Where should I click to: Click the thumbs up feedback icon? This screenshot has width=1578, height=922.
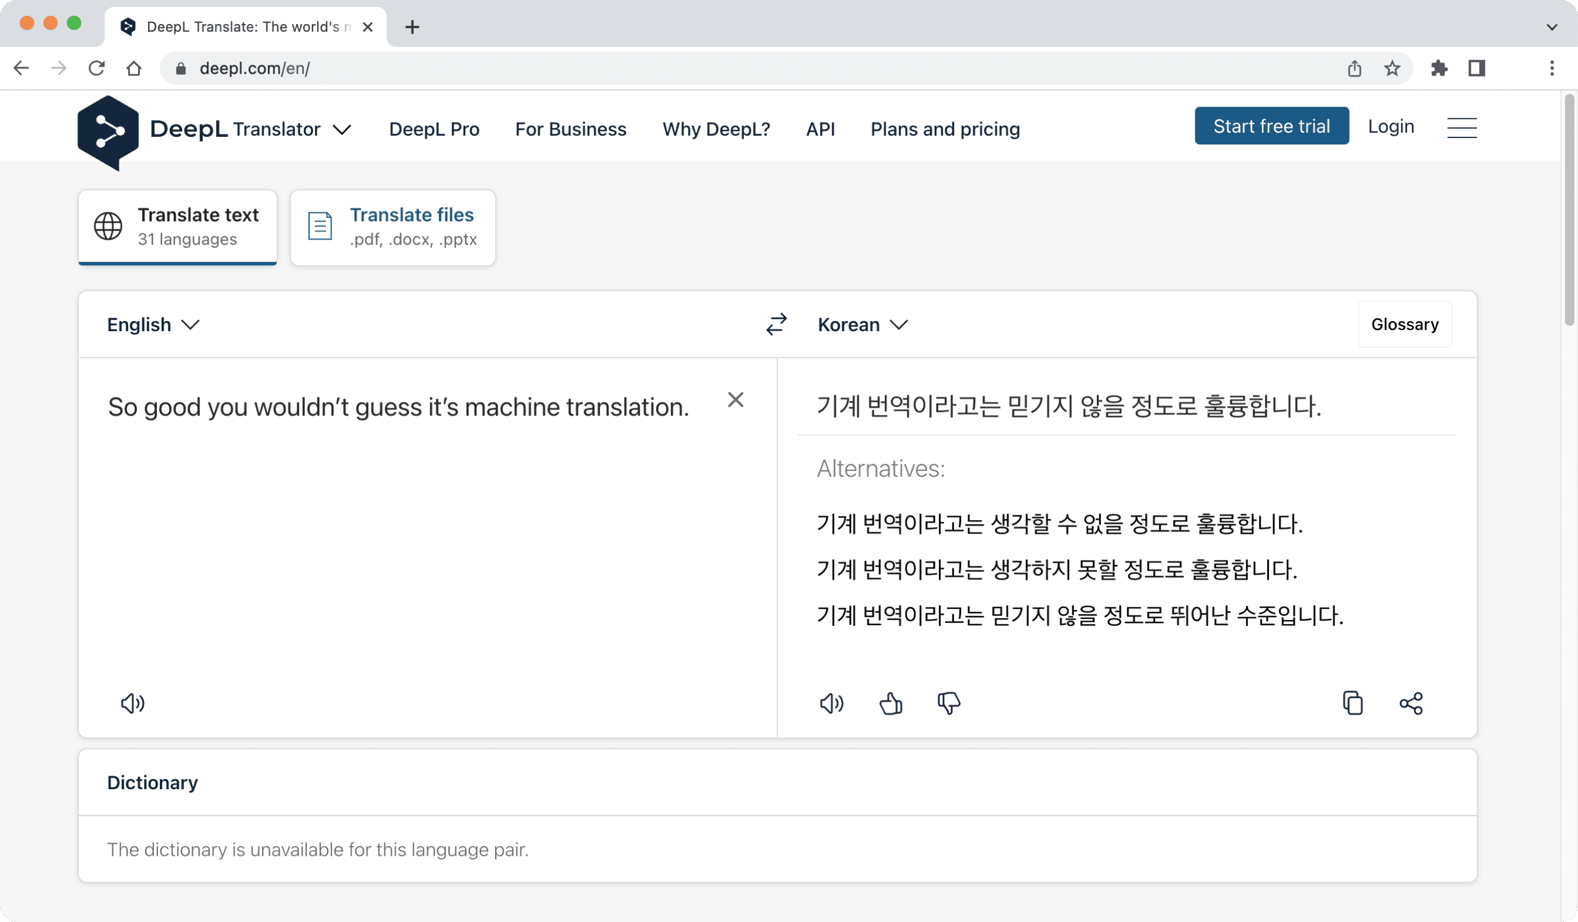(x=891, y=703)
